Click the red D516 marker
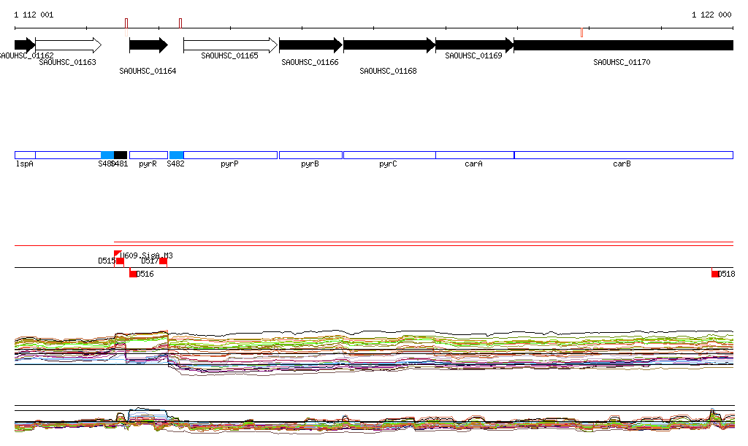The image size is (748, 446). [133, 274]
